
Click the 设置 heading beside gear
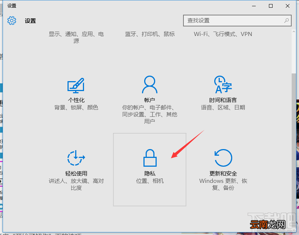[30, 21]
